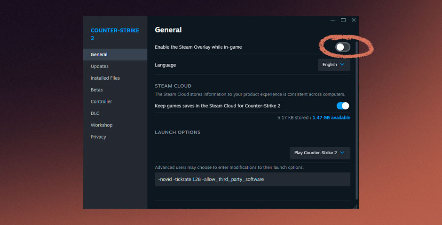Go to the Updates section

pyautogui.click(x=100, y=67)
